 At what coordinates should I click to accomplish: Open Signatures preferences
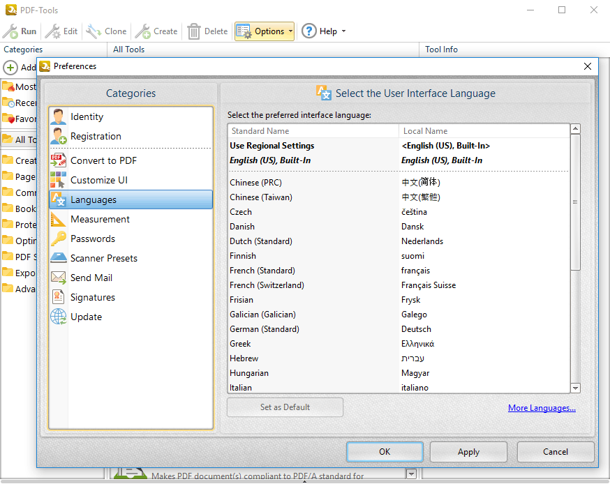pyautogui.click(x=92, y=297)
